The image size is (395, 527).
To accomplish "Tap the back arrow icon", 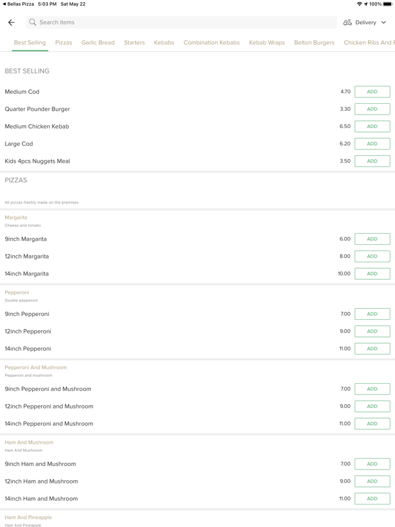I will [11, 23].
